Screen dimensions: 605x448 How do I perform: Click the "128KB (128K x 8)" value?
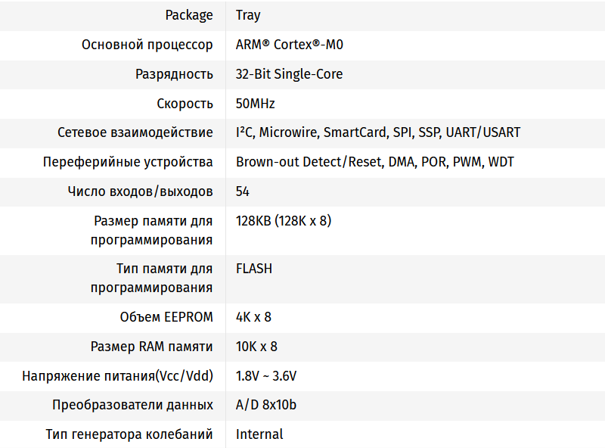click(x=284, y=221)
